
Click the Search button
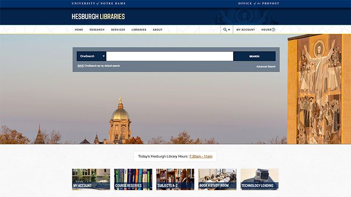click(254, 56)
